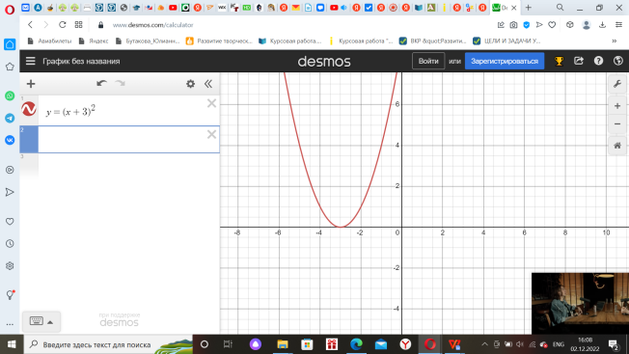Open the expression list settings gear
Viewport: 629px width, 354px height.
(191, 84)
